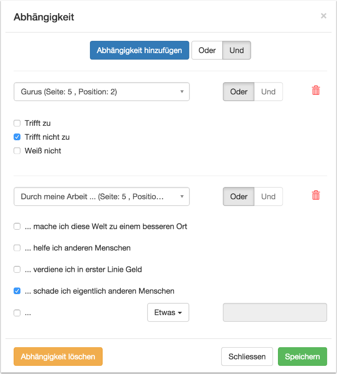Viewport: 337px width, 374px height.
Task: Click the empty text field beside Etwas
Action: pos(275,313)
